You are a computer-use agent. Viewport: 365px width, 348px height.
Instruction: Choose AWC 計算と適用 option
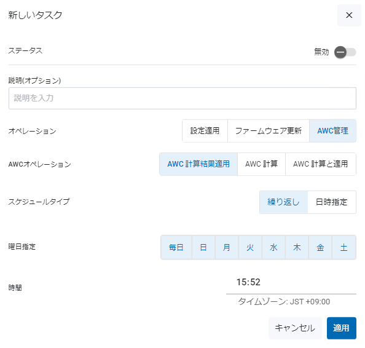pos(321,164)
